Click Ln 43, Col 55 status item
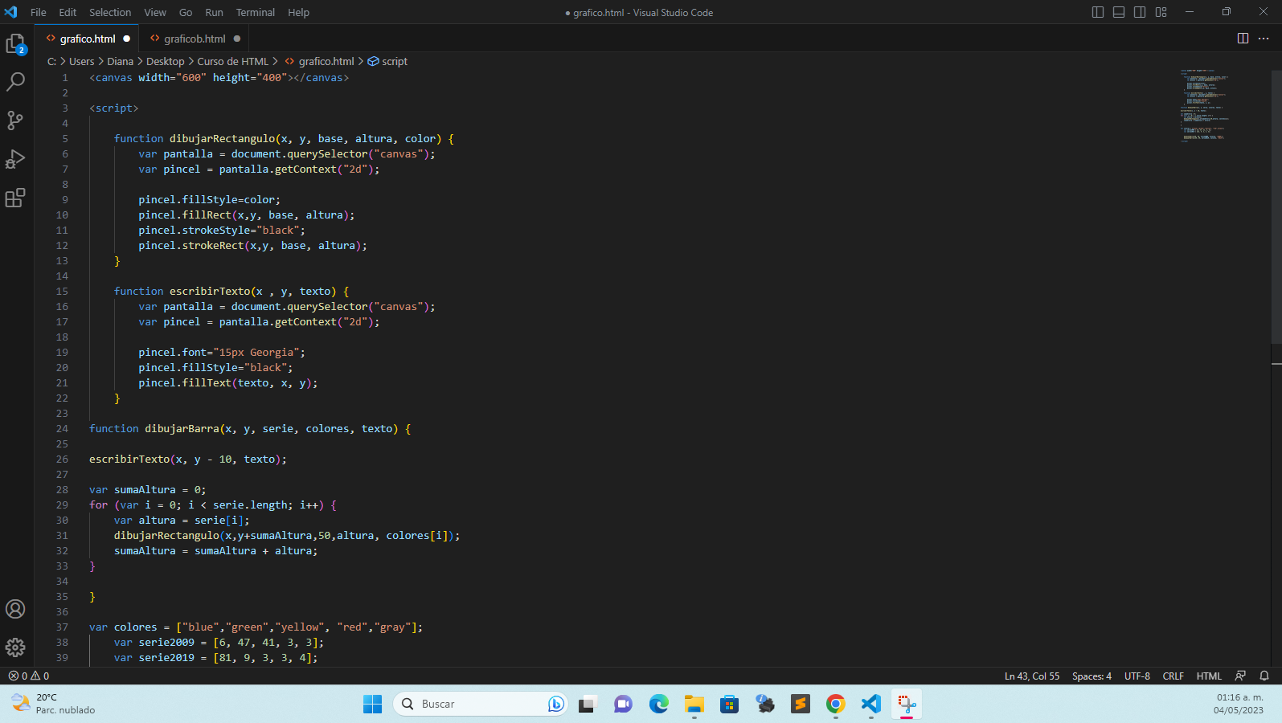Viewport: 1282px width, 723px height. pyautogui.click(x=1032, y=676)
